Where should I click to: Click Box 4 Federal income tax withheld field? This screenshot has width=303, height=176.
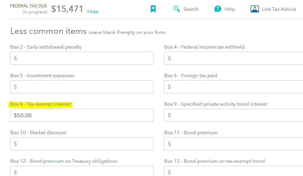pyautogui.click(x=234, y=58)
